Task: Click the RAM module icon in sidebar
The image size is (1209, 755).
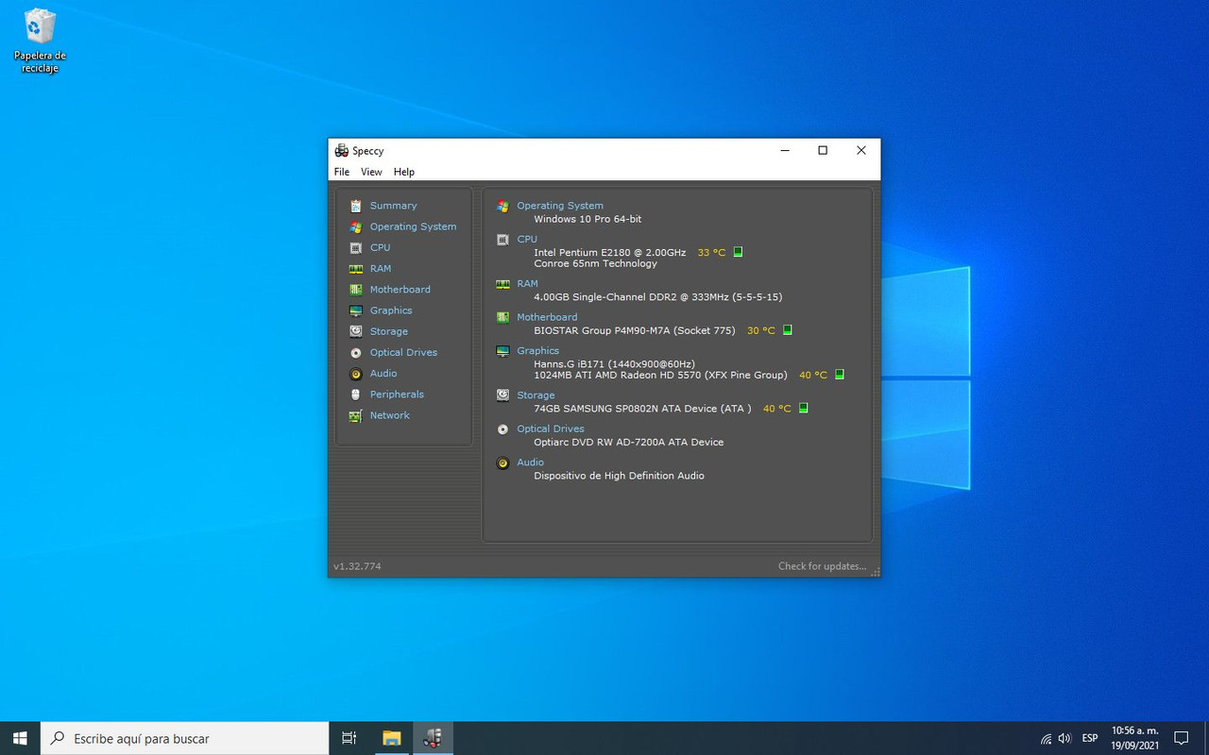Action: coord(355,268)
